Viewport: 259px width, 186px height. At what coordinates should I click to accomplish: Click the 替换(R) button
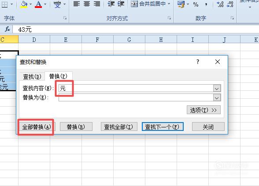pyautogui.click(x=76, y=127)
